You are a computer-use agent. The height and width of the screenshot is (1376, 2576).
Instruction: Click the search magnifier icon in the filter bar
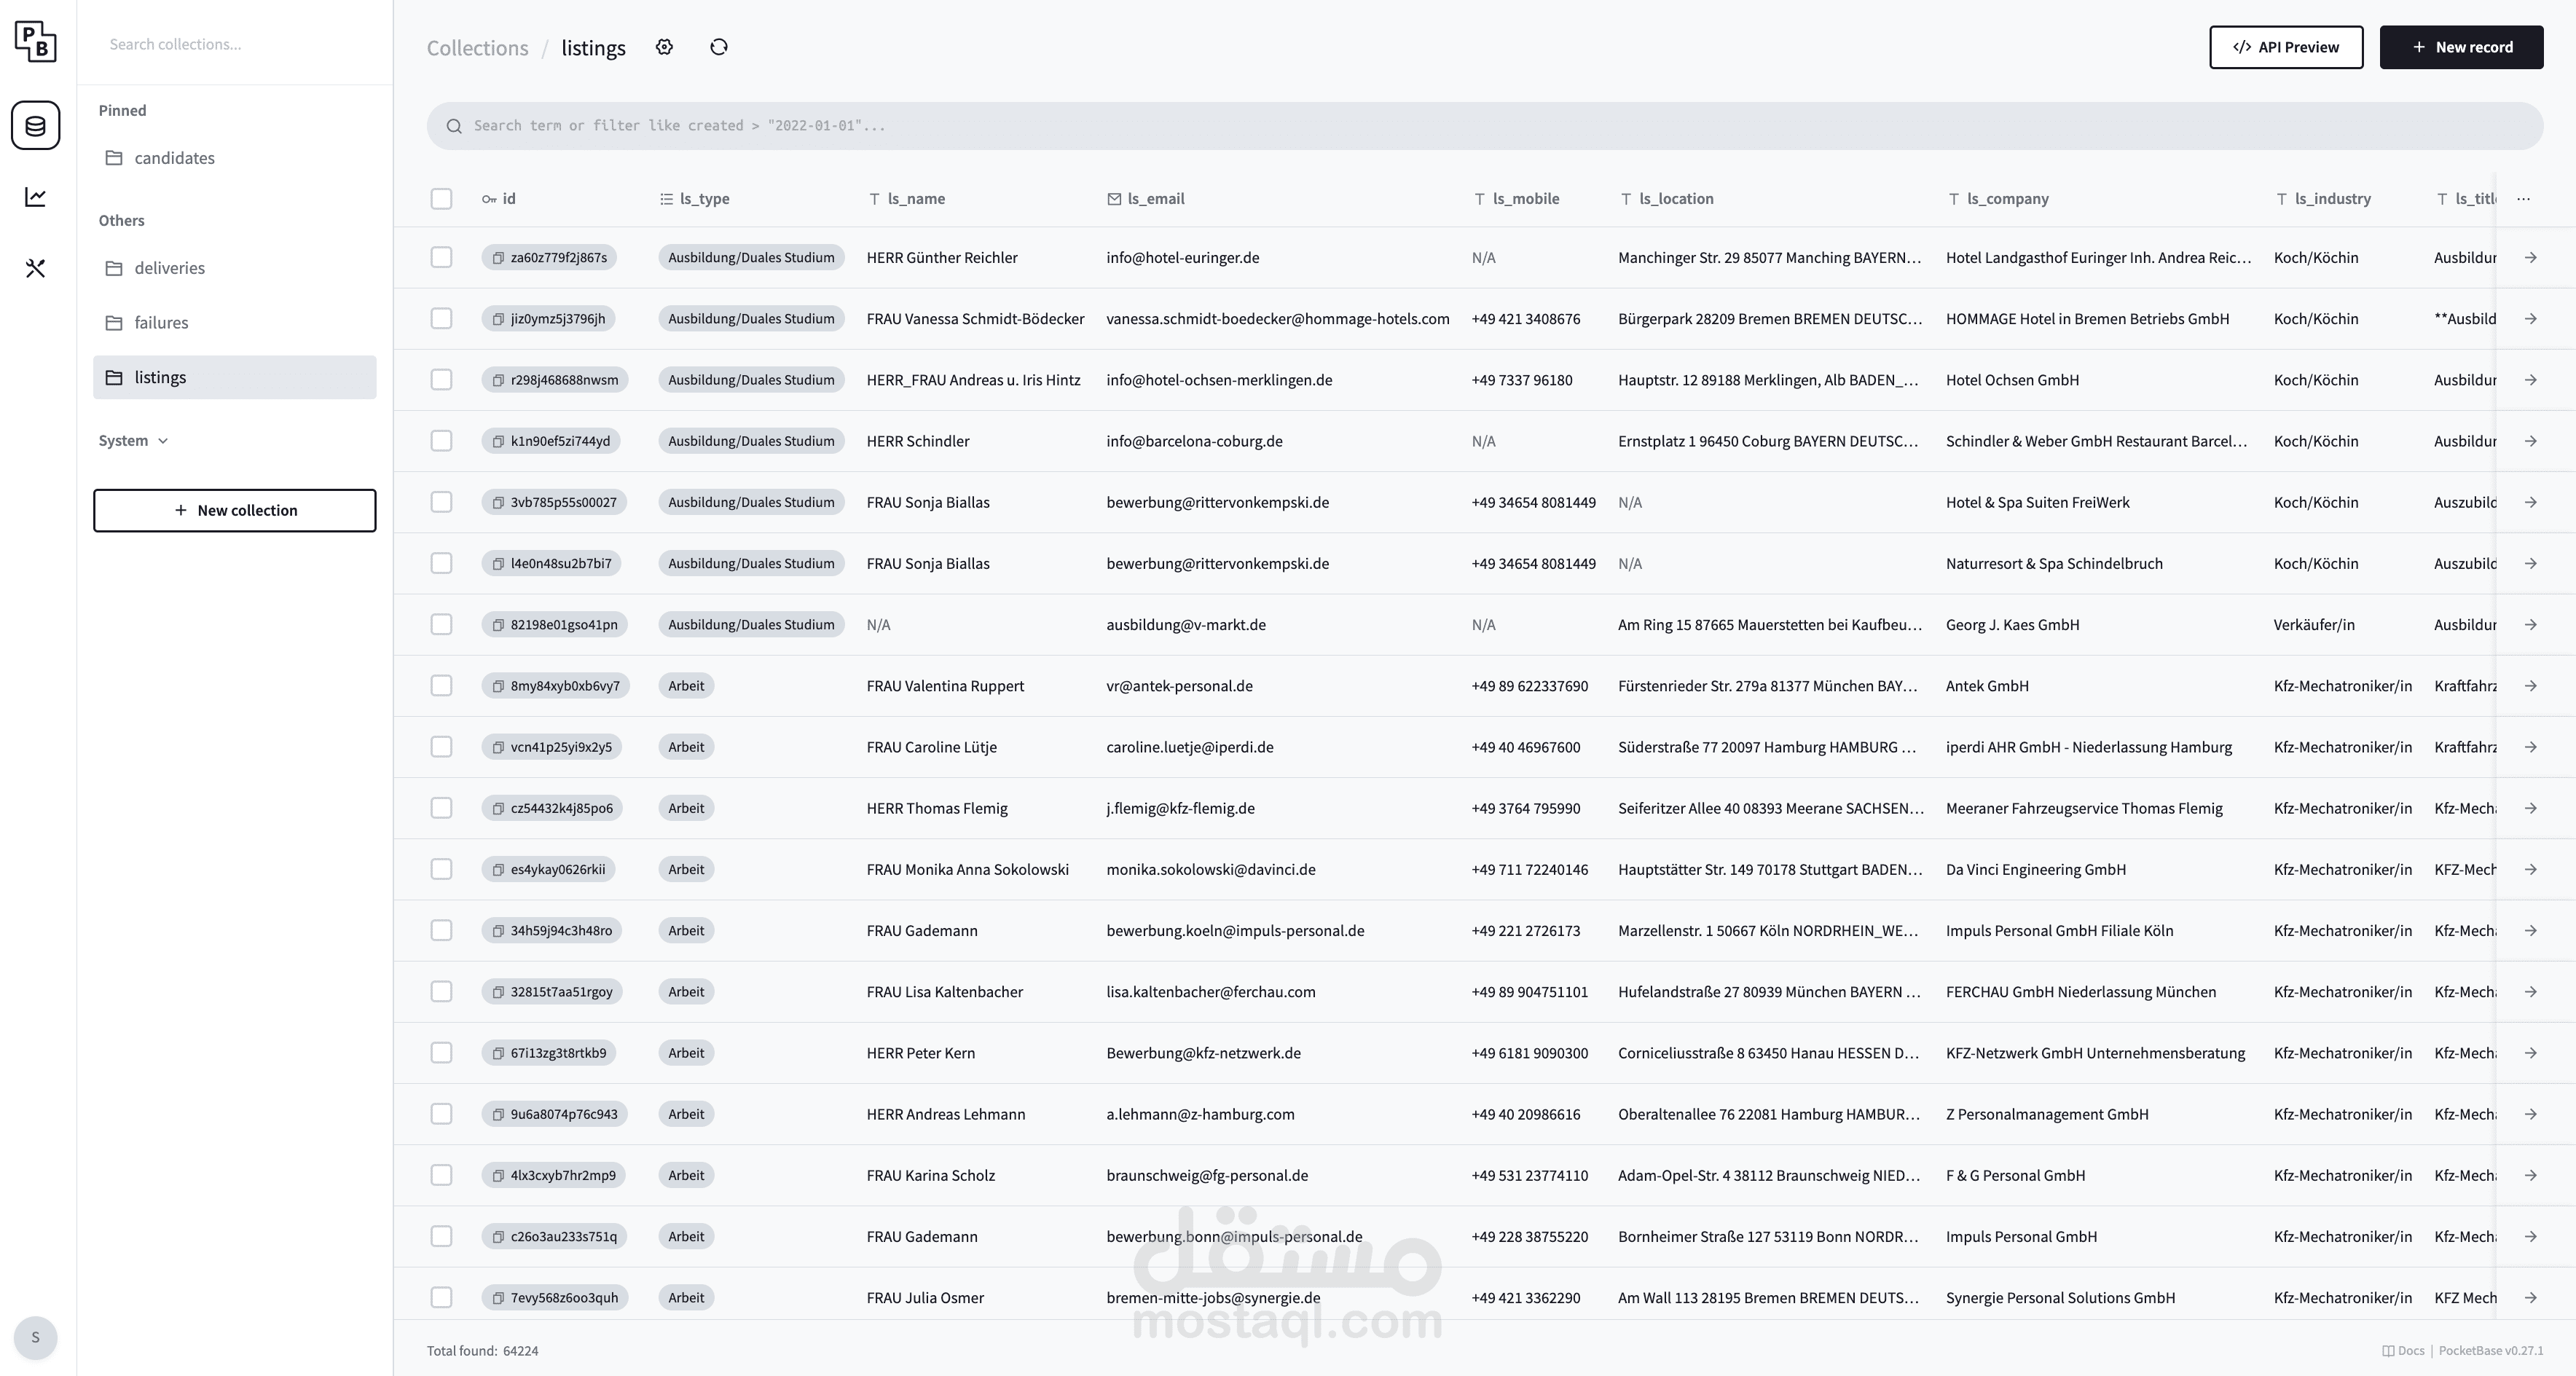pyautogui.click(x=454, y=125)
